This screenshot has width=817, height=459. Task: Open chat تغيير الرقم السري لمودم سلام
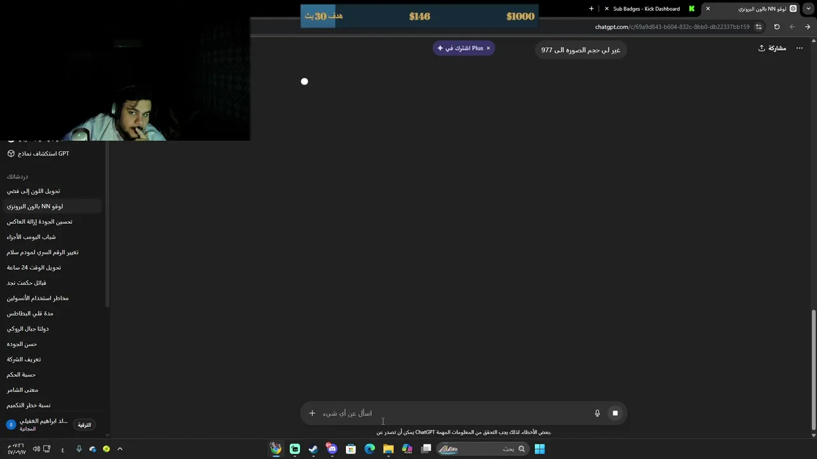(43, 252)
